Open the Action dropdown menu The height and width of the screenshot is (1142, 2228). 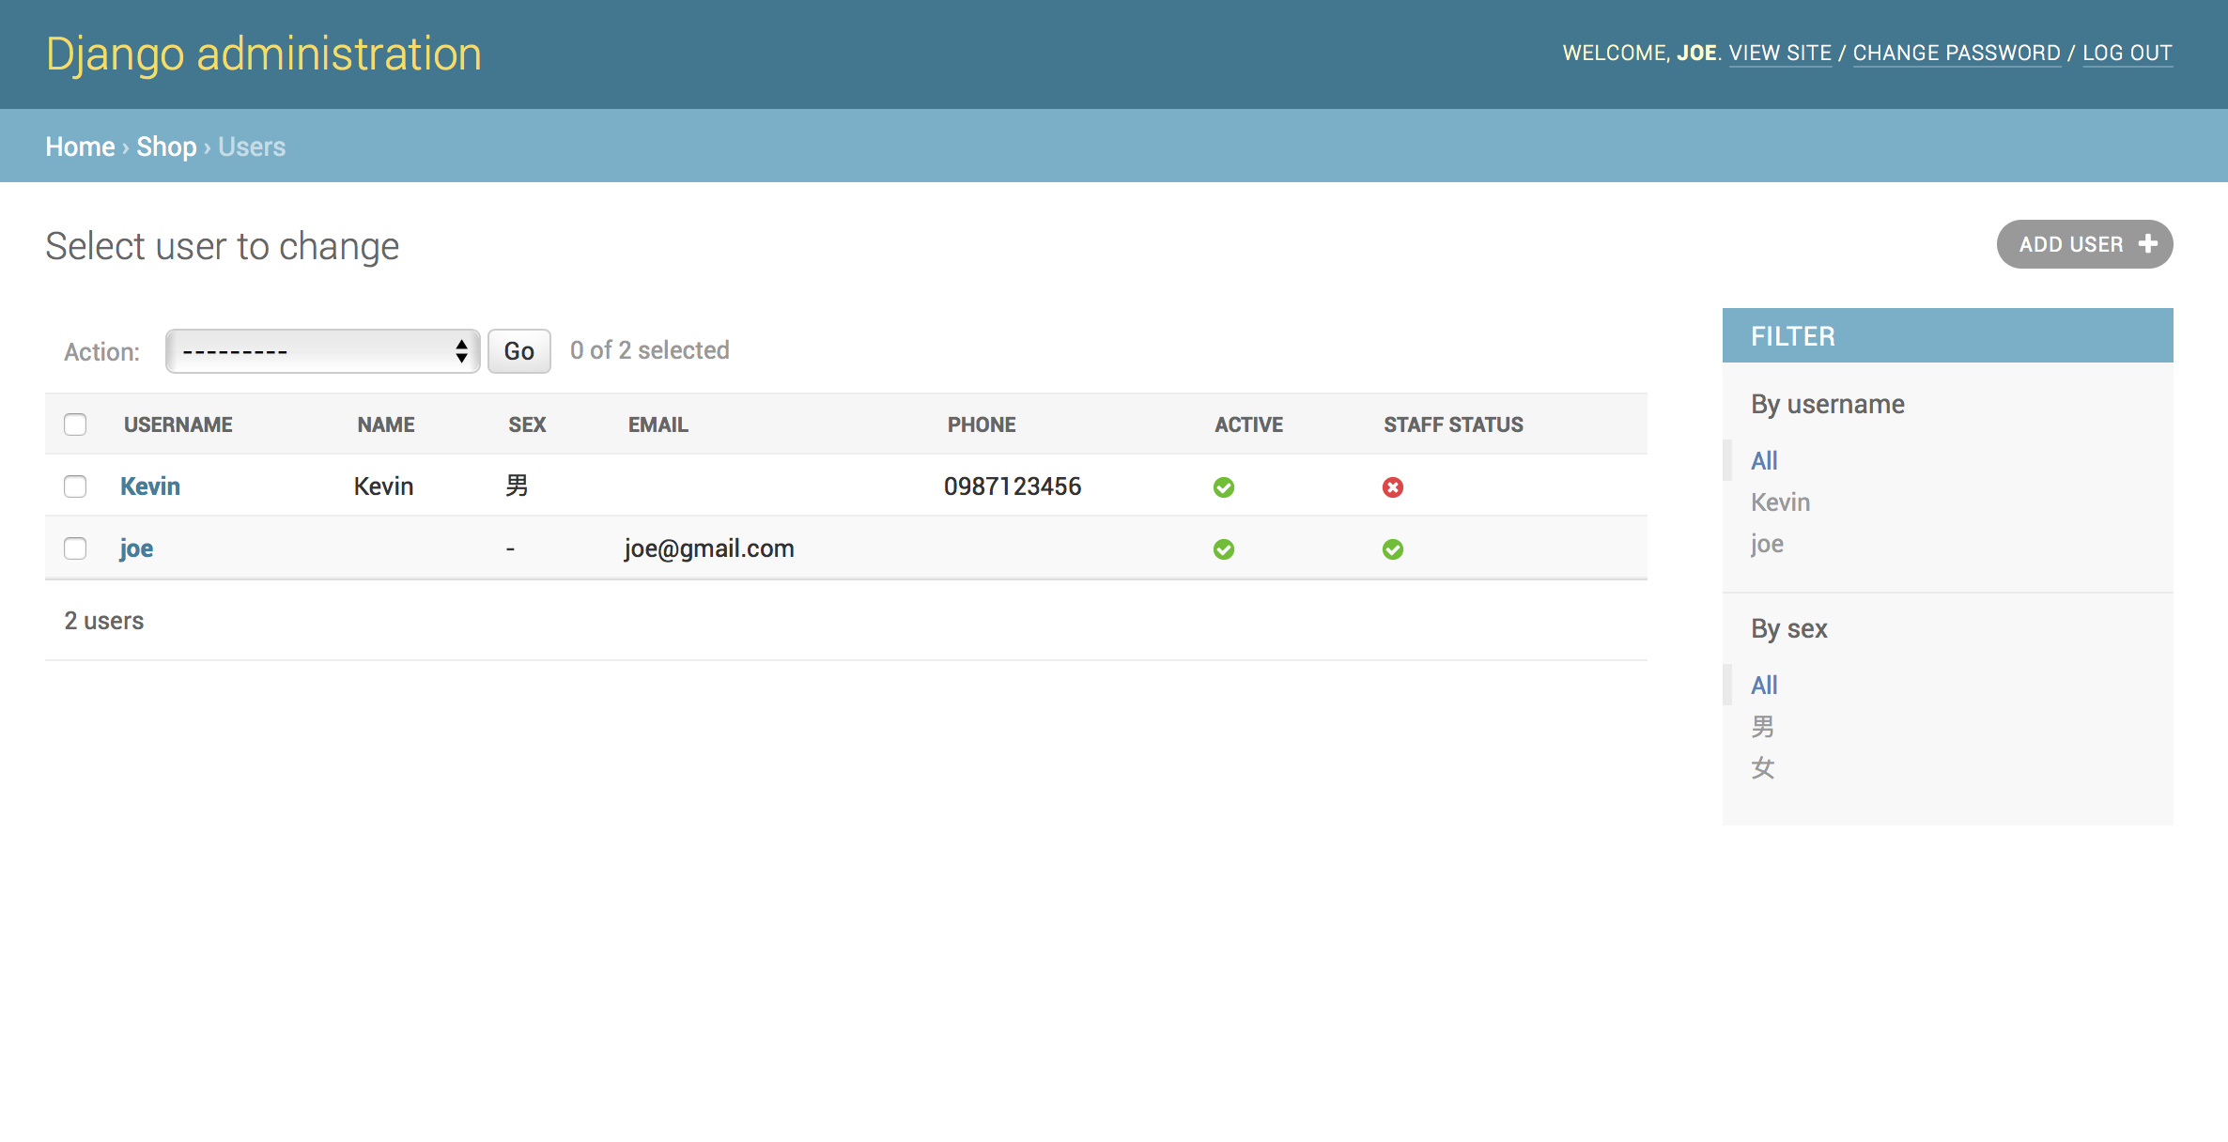(x=322, y=351)
